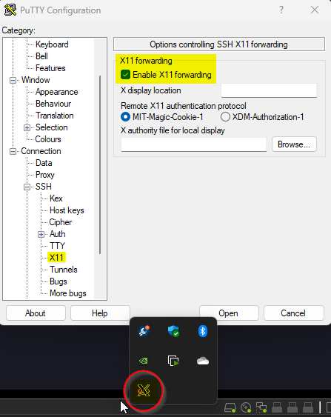Screen dimensions: 331x417
Task: Click the hard disk status bar icon
Action: click(x=230, y=407)
